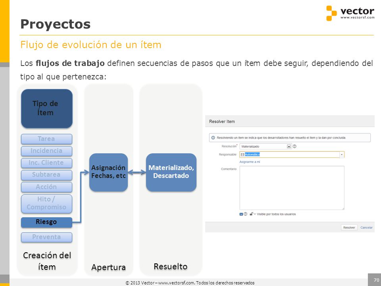Click the 'Resolver Item' dialog title

point(222,122)
